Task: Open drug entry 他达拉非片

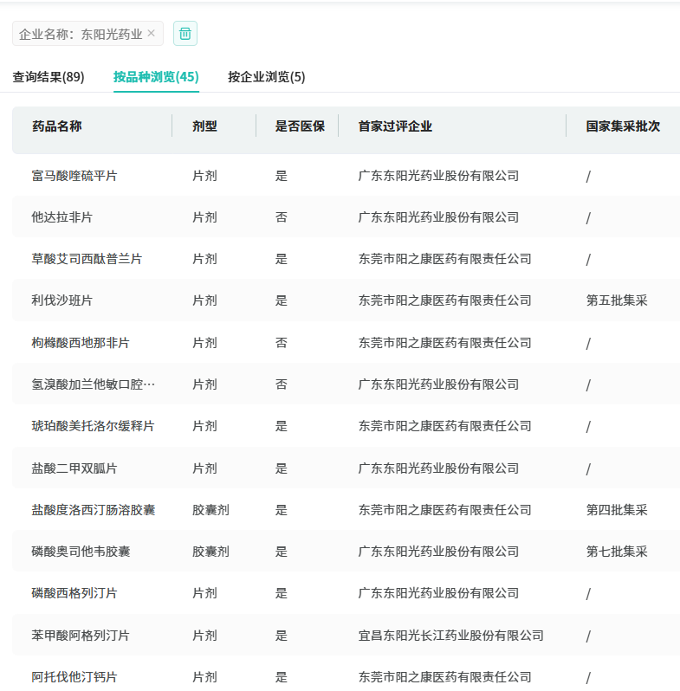Action: click(62, 217)
